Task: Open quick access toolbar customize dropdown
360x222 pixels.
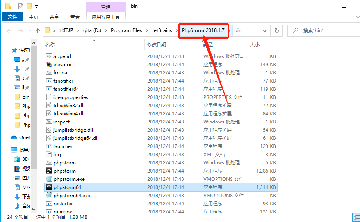Action: [x=36, y=6]
